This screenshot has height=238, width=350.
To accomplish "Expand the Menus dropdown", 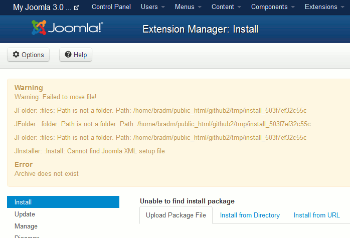I will 189,7.
